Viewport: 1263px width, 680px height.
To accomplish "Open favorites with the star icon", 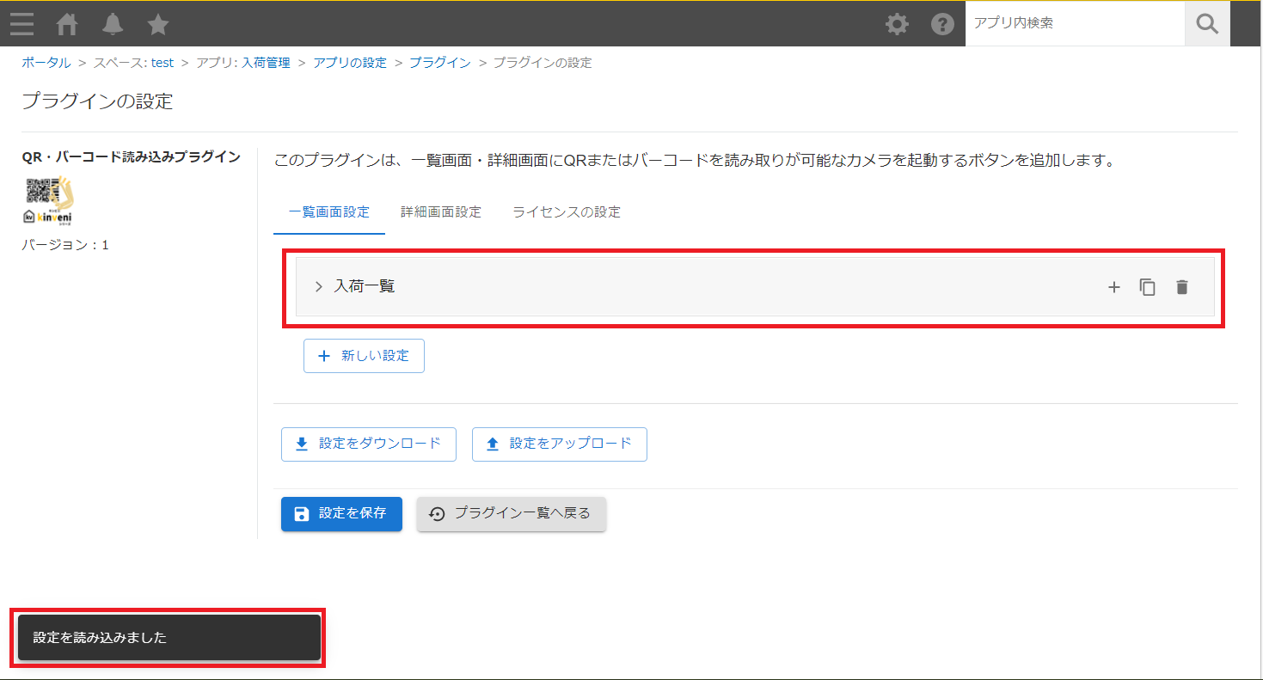I will [158, 24].
